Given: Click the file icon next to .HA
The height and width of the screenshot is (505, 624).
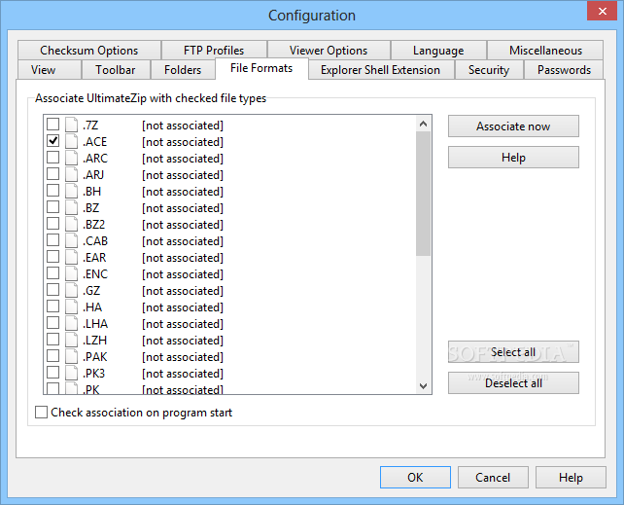Looking at the screenshot, I should [x=71, y=307].
